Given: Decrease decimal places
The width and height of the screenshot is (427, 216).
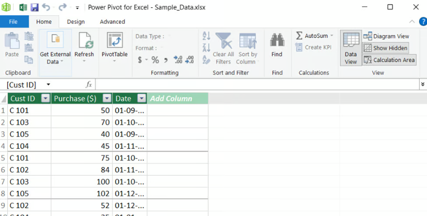Looking at the screenshot, I should point(189,60).
